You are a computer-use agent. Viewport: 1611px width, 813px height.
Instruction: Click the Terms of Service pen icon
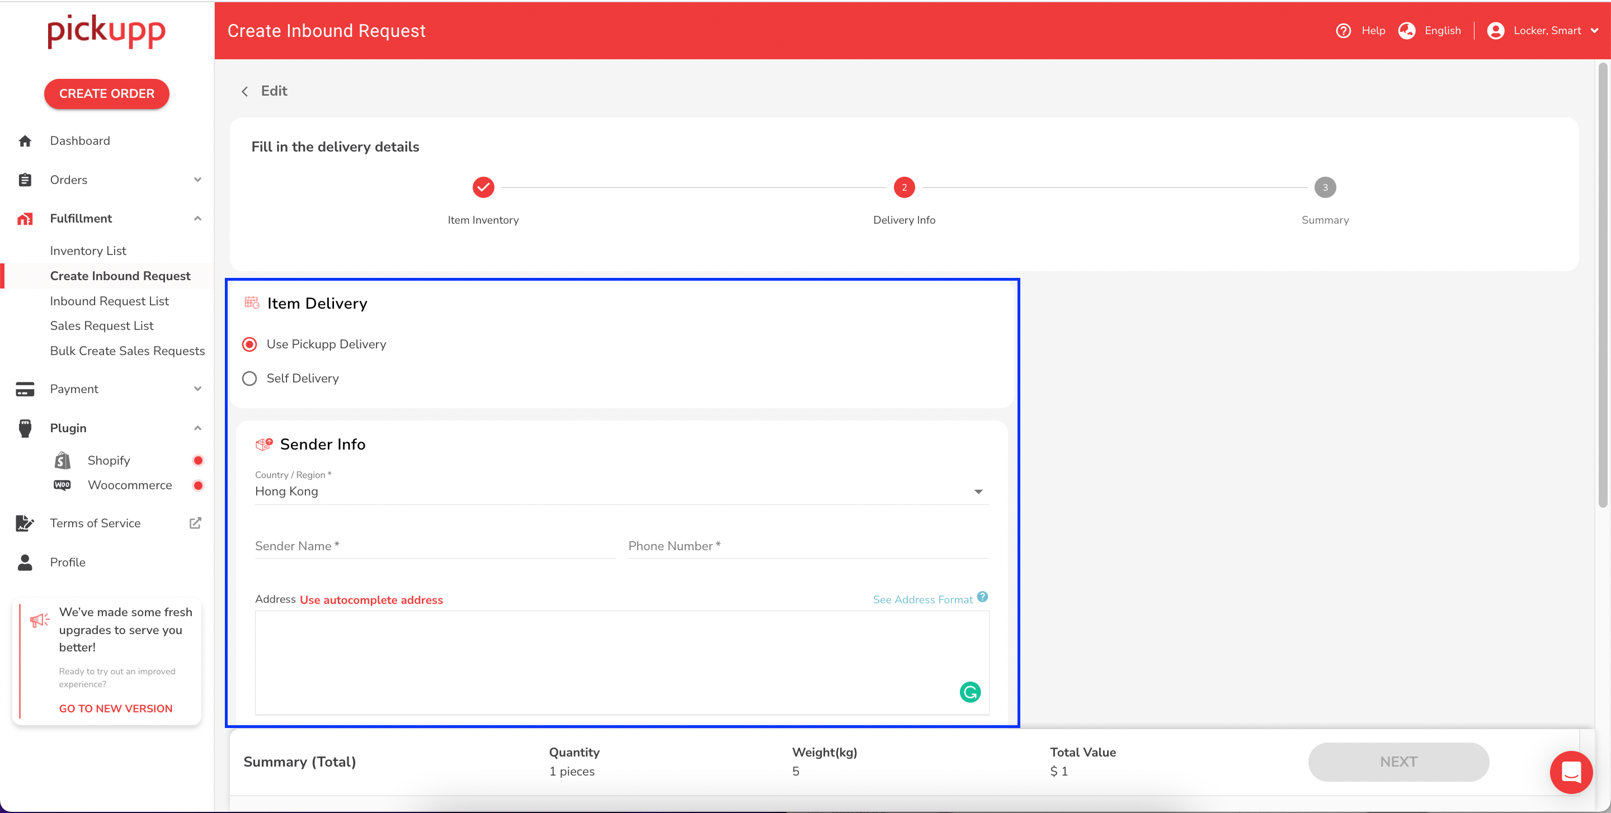coord(25,523)
